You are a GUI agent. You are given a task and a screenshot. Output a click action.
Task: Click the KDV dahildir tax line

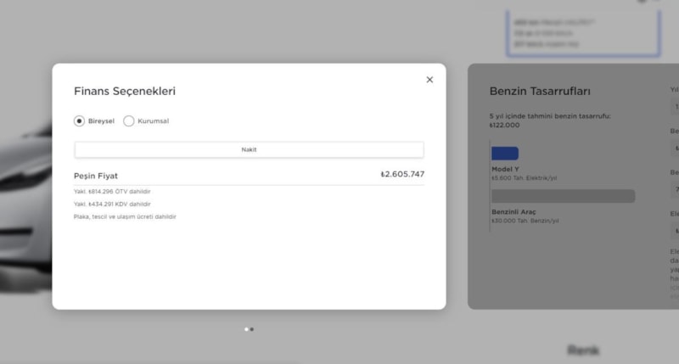(x=112, y=204)
